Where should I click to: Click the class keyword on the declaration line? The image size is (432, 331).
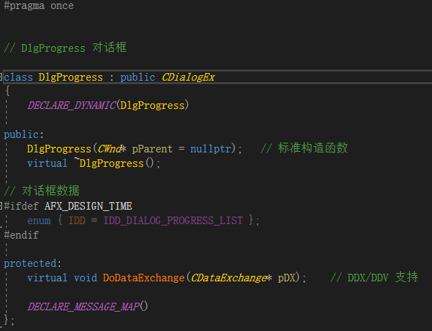point(18,77)
